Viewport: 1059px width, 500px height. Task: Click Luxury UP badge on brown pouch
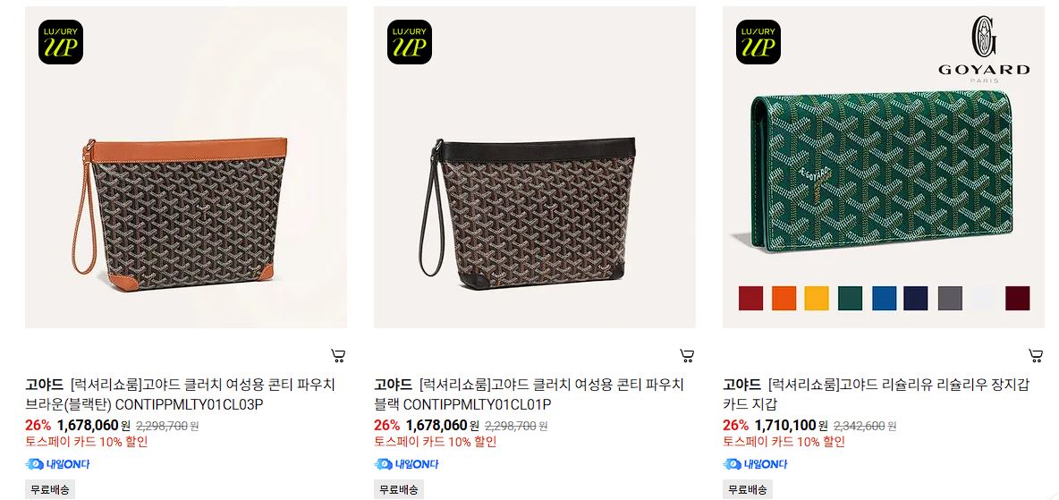click(61, 42)
